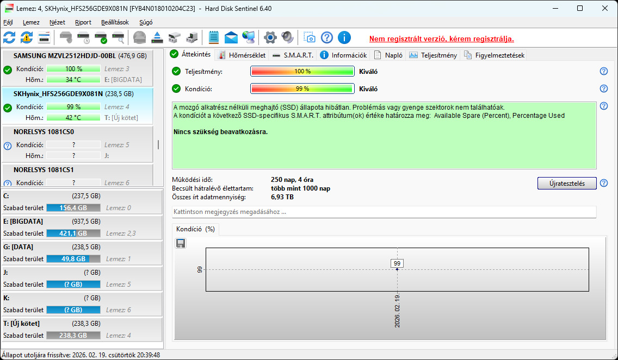Click help icon beside green status box
This screenshot has width=618, height=360.
pos(603,106)
